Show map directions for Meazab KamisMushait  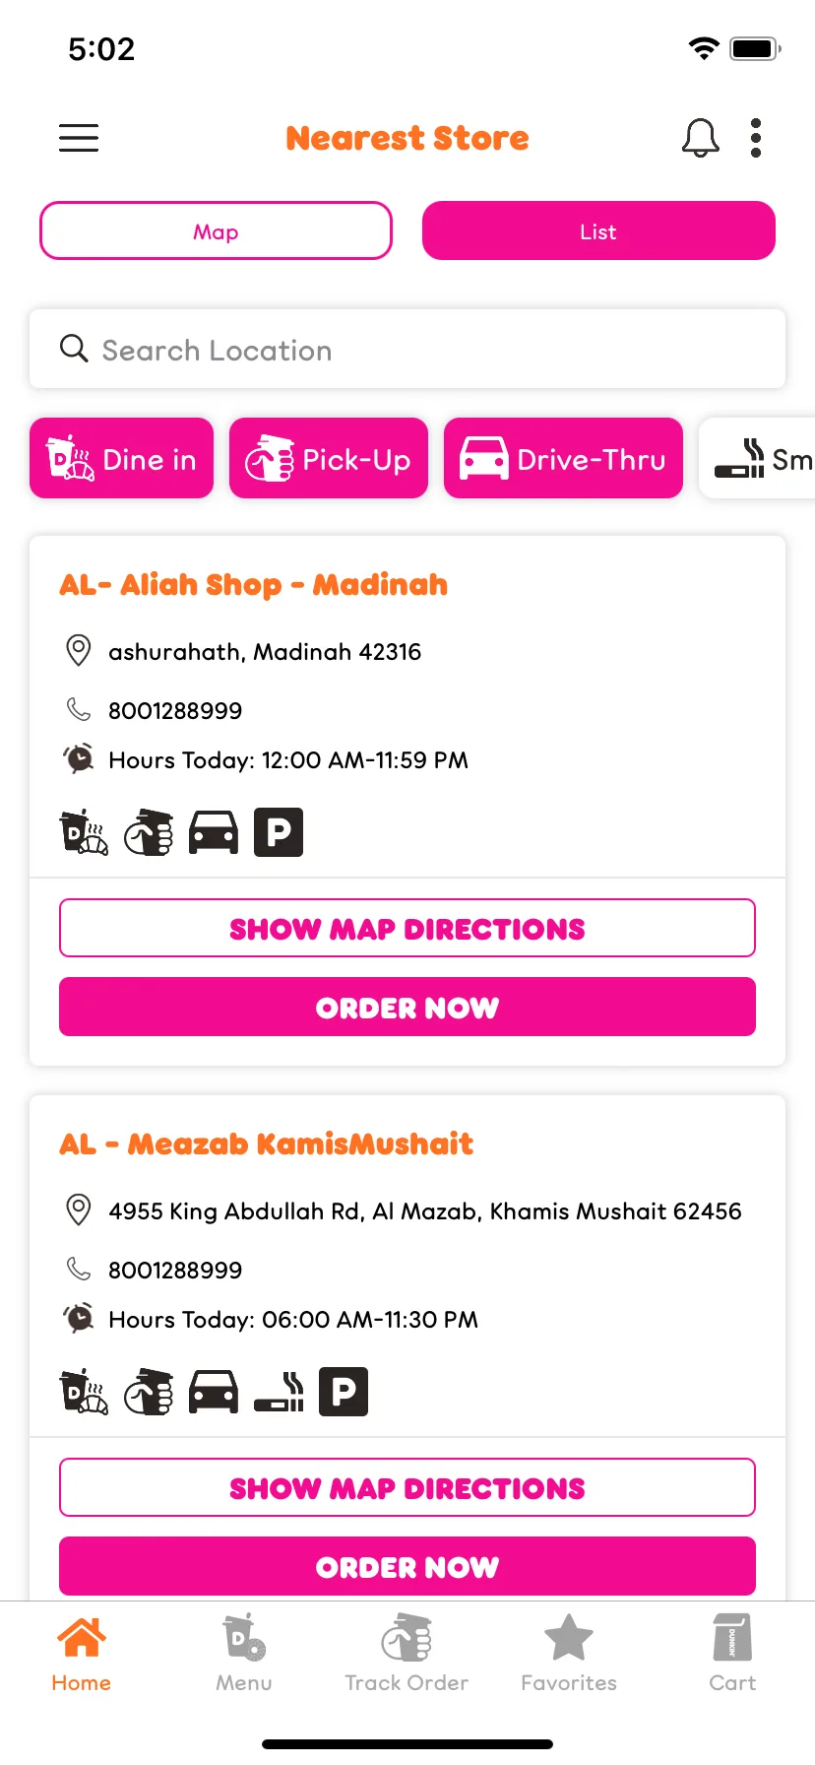point(407,1487)
